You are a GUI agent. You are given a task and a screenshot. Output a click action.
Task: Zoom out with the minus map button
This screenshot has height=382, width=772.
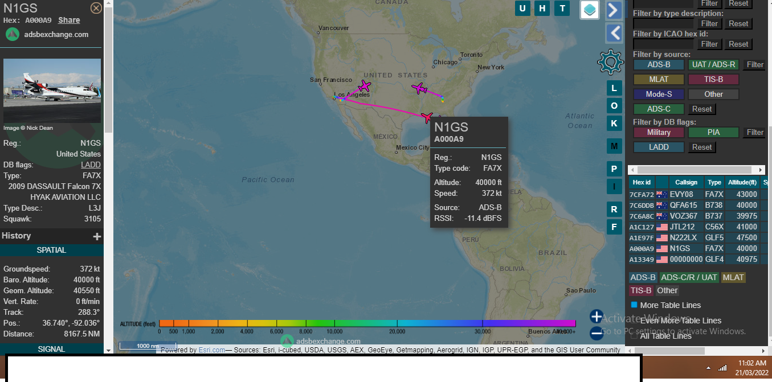pos(597,334)
